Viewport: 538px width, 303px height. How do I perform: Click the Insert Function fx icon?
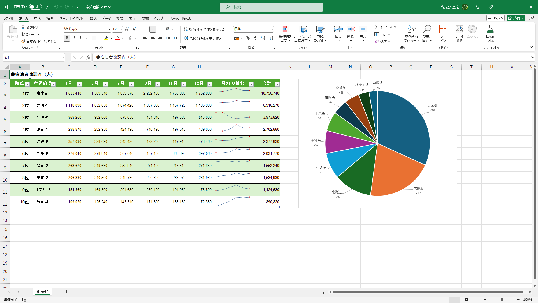(88, 58)
